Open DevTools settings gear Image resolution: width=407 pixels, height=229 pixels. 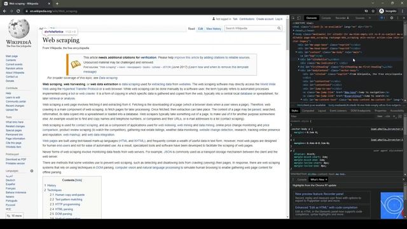point(392,18)
